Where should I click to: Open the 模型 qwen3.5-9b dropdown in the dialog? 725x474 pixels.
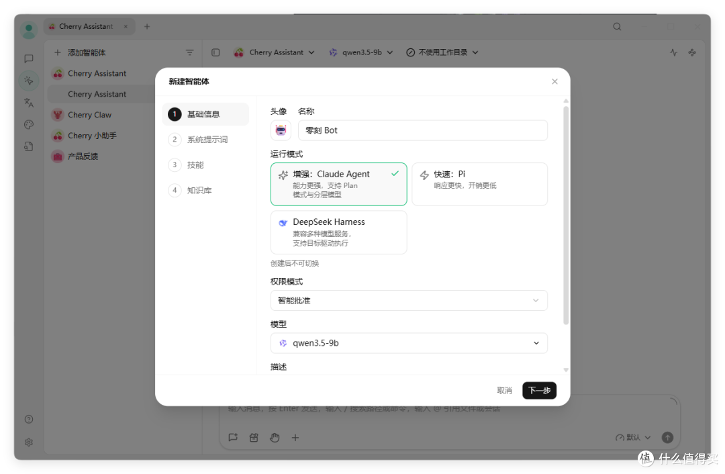click(x=409, y=343)
